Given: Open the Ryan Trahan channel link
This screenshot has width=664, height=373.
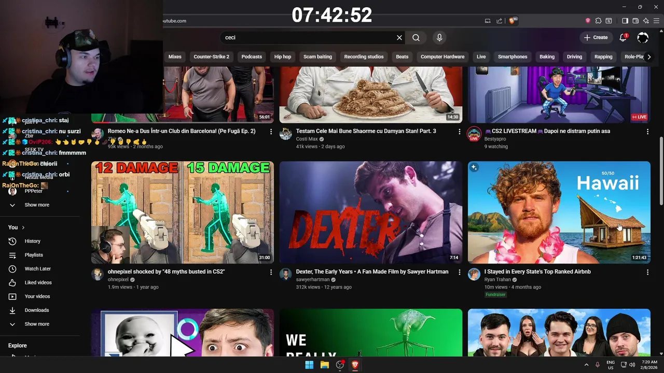Looking at the screenshot, I should coord(497,279).
